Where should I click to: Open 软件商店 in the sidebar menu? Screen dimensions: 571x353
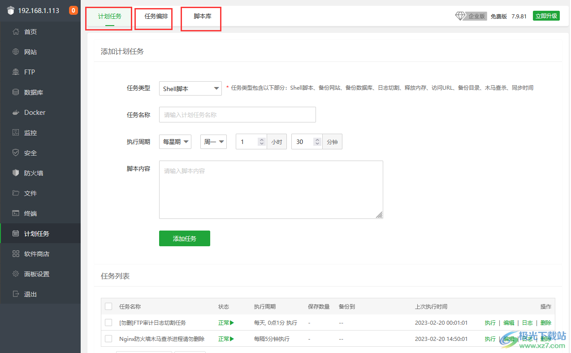click(40, 254)
